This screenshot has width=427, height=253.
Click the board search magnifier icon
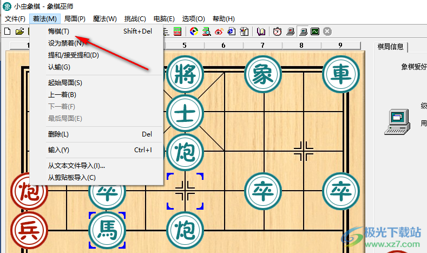click(x=206, y=31)
